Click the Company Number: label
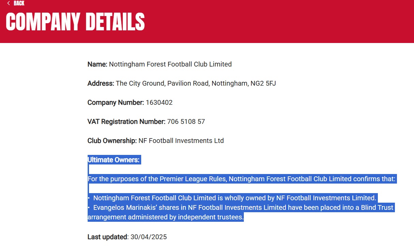 pyautogui.click(x=116, y=102)
